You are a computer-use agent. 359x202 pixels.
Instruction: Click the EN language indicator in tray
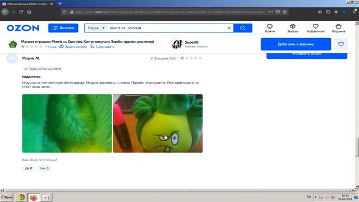[x=309, y=197]
